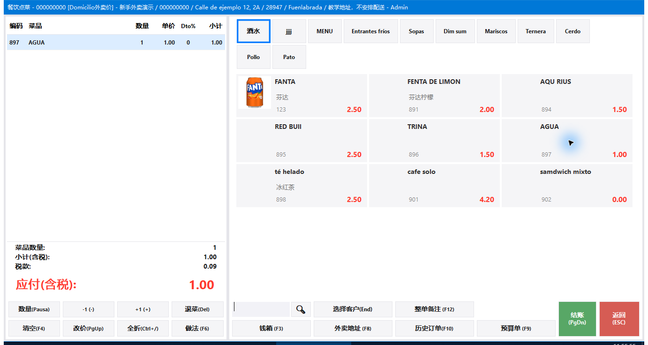The height and width of the screenshot is (345, 648).
Task: Add samdwich mixto to the order
Action: click(567, 186)
